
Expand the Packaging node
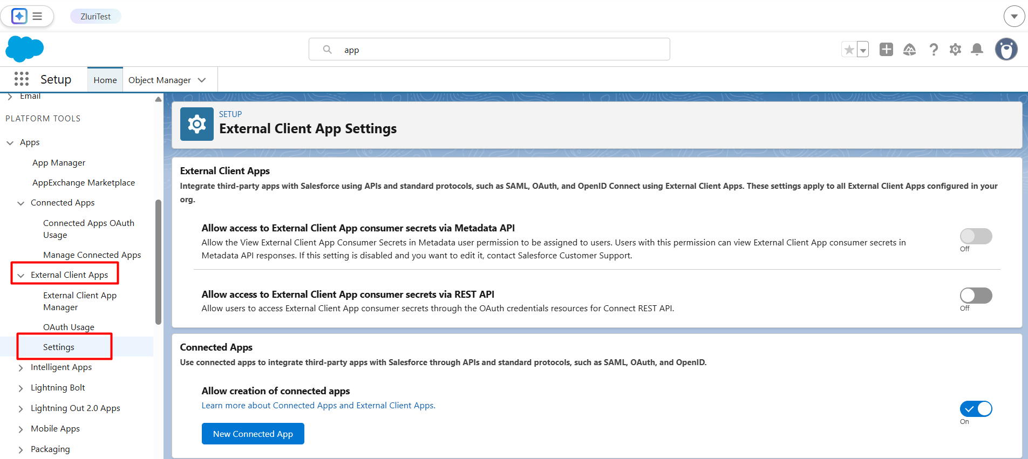(x=21, y=449)
